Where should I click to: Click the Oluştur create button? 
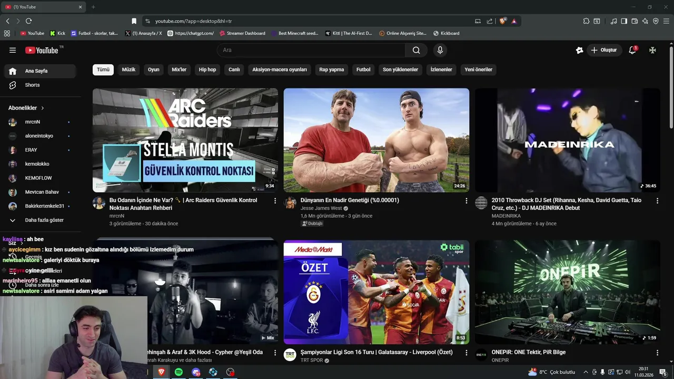[603, 50]
